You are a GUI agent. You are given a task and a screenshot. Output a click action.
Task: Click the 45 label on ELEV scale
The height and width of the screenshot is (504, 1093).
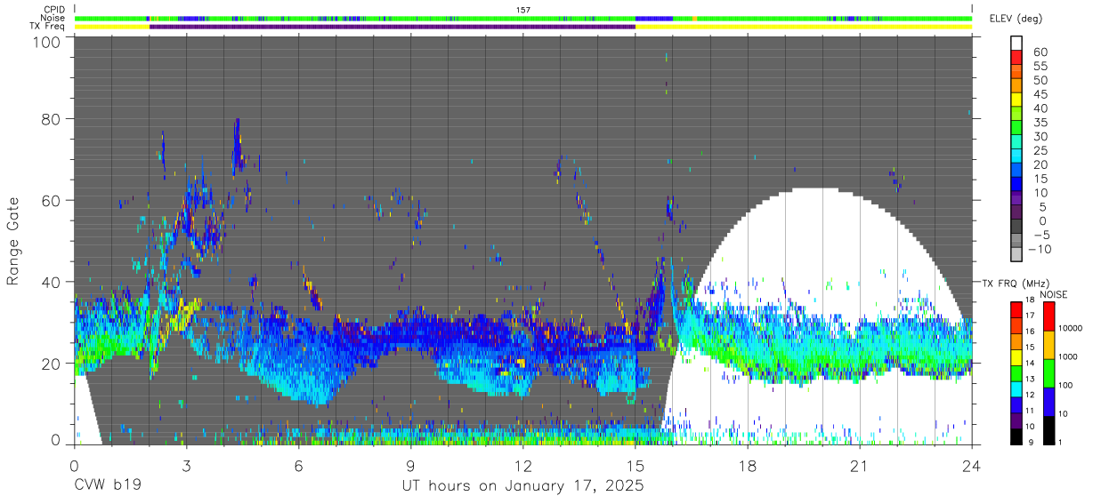(x=1040, y=94)
